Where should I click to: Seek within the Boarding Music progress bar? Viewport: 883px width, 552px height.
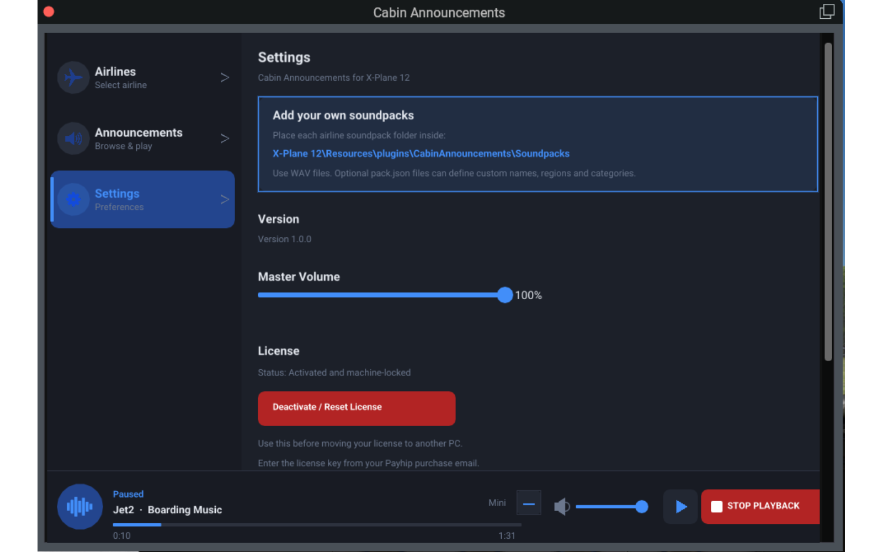(317, 524)
